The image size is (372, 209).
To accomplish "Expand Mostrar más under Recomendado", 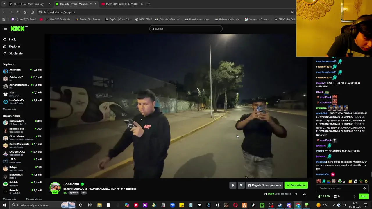I will coord(10,199).
